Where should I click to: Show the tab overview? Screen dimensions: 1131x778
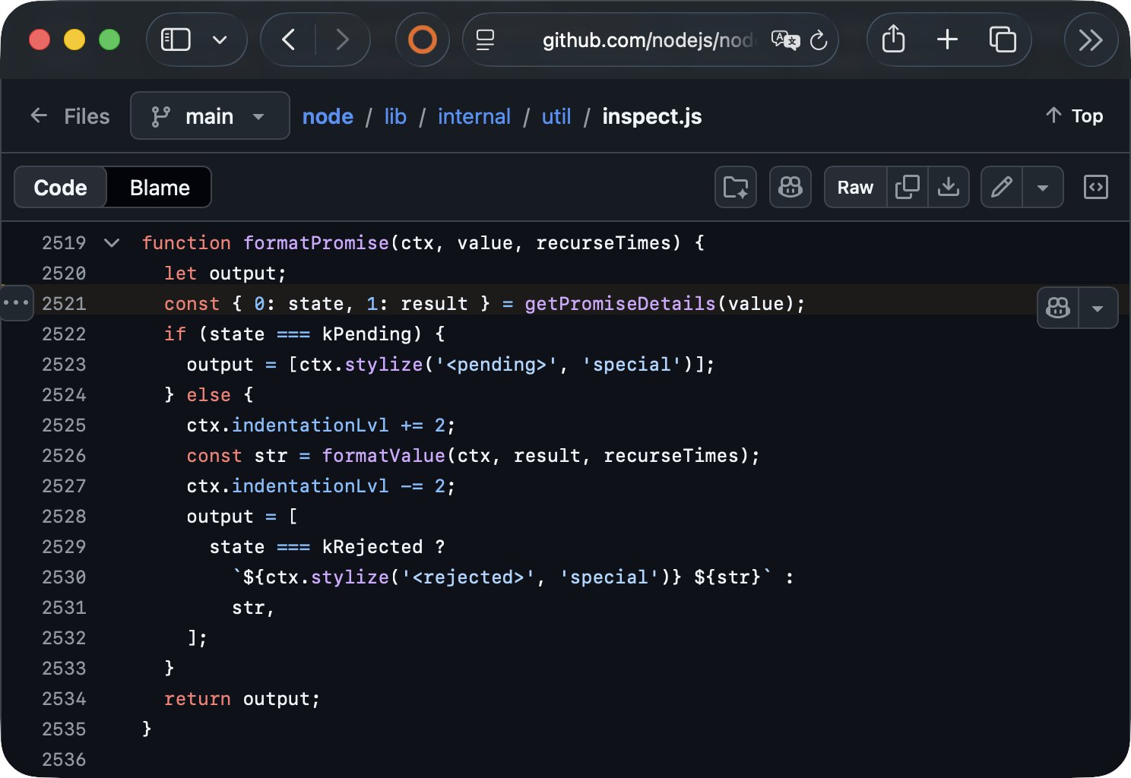pos(1003,40)
